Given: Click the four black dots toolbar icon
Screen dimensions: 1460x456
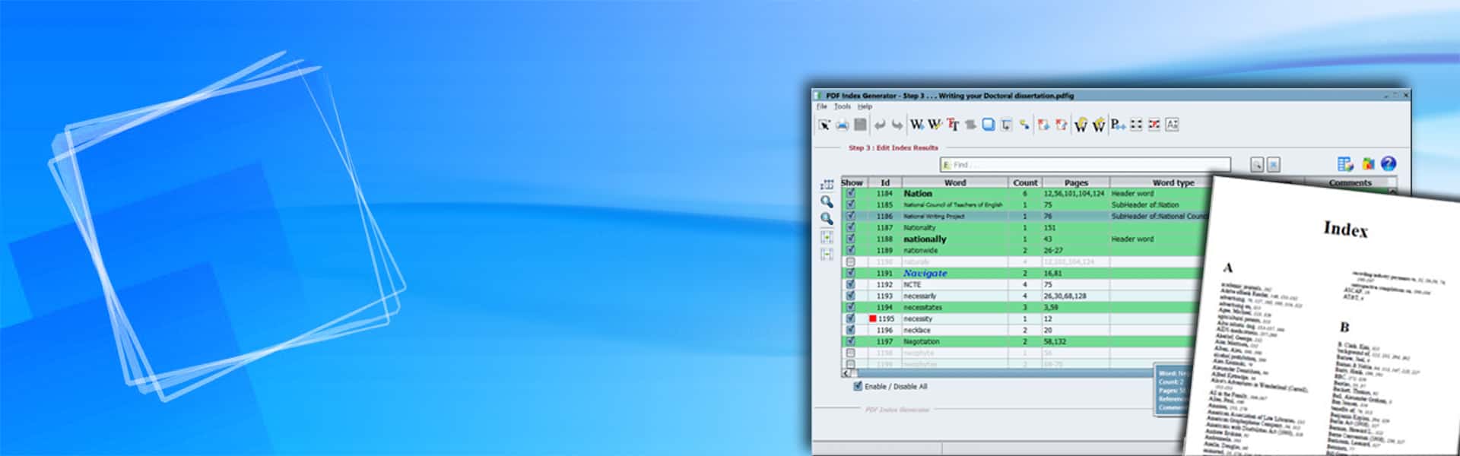Looking at the screenshot, I should pyautogui.click(x=1136, y=125).
